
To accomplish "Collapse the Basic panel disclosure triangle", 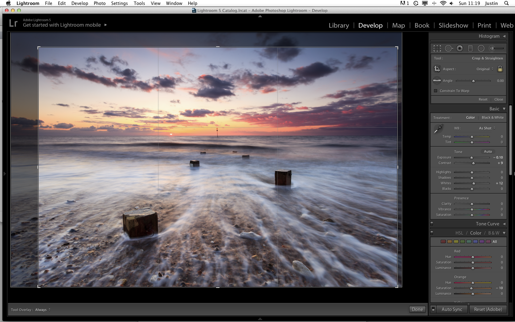I will (x=504, y=109).
